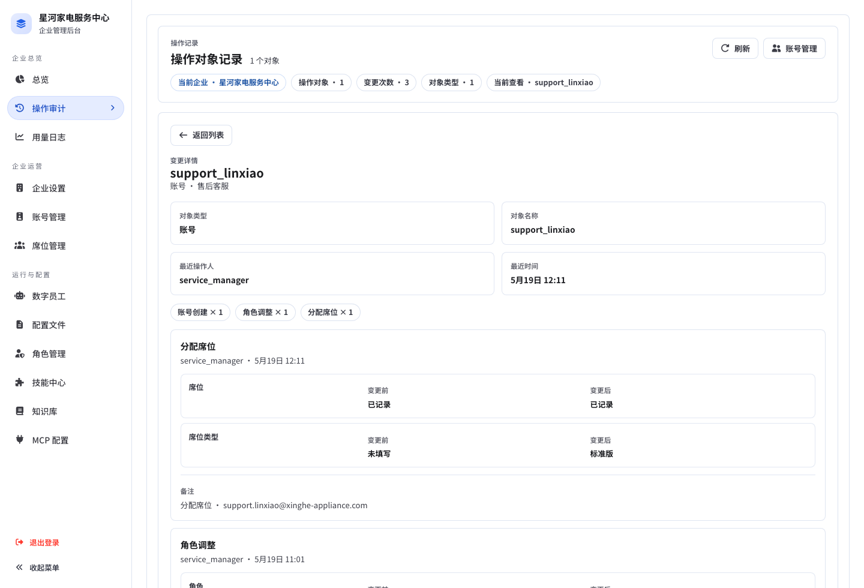
Task: Click the 变更次数 · 3 chip
Action: [386, 83]
